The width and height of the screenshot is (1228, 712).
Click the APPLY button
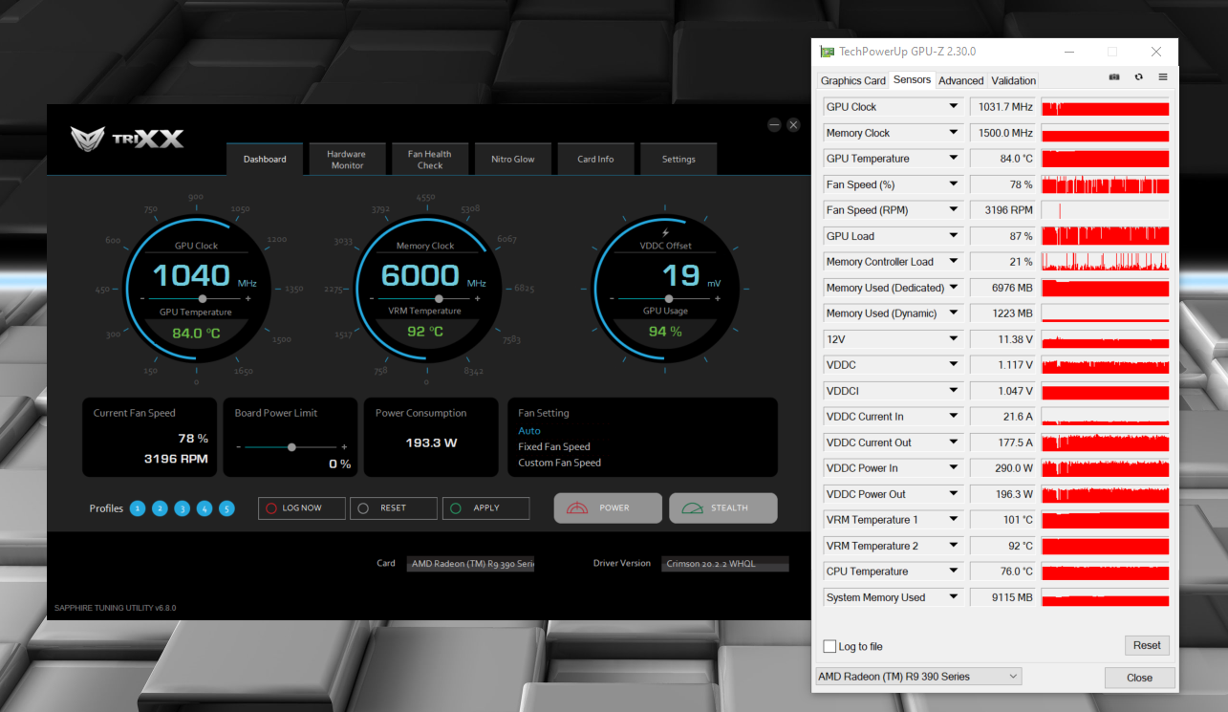pyautogui.click(x=485, y=508)
